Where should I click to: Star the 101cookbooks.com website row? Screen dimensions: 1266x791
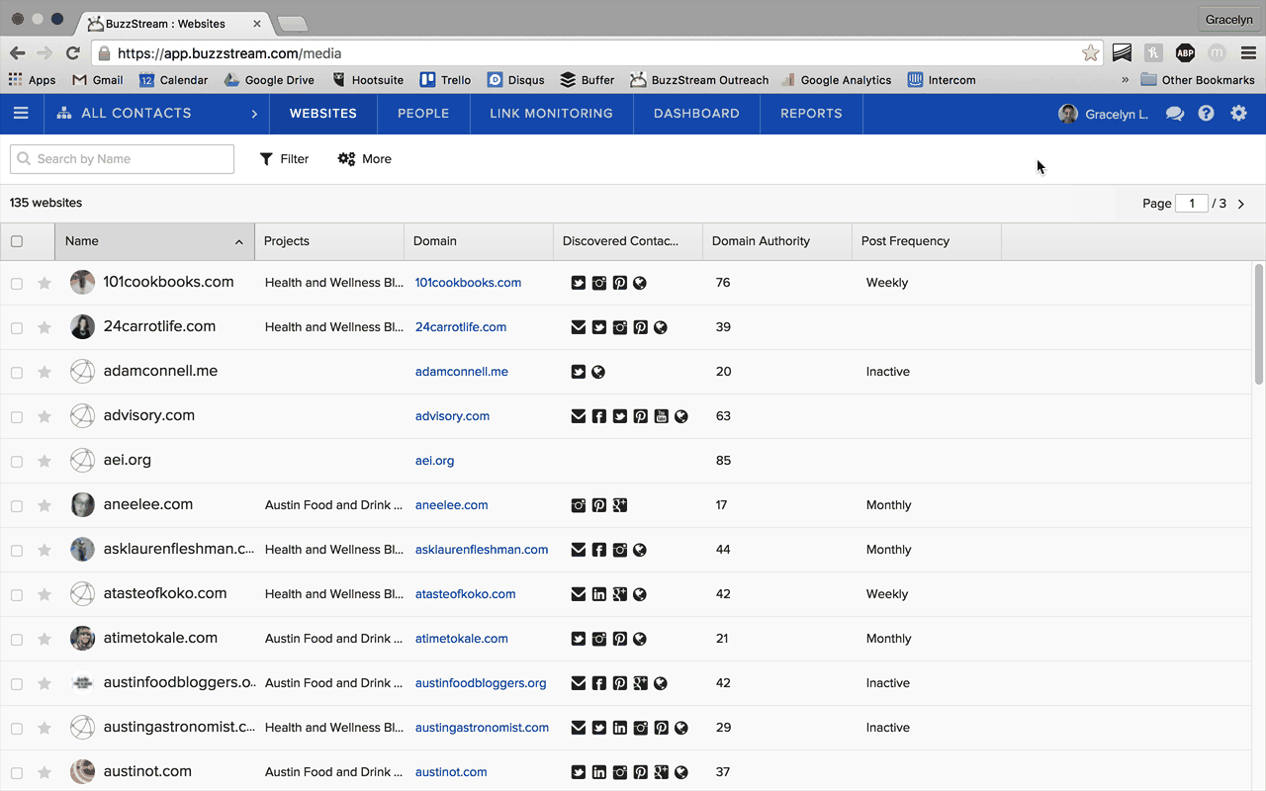(x=45, y=283)
